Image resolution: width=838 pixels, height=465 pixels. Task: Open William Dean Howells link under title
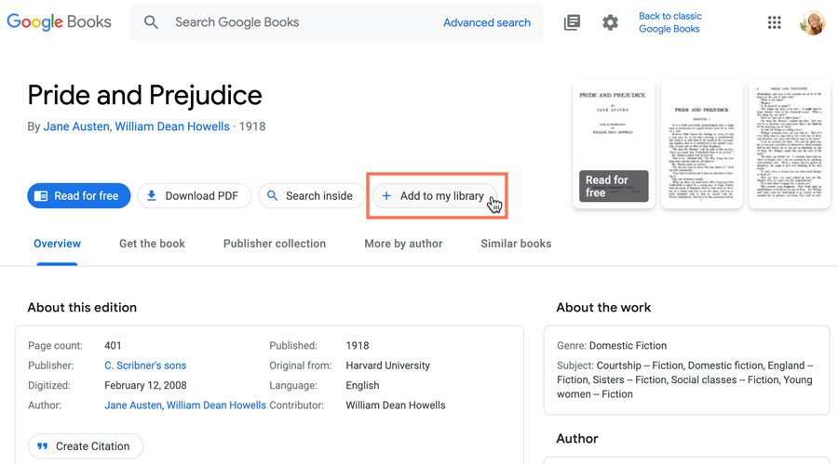click(172, 126)
